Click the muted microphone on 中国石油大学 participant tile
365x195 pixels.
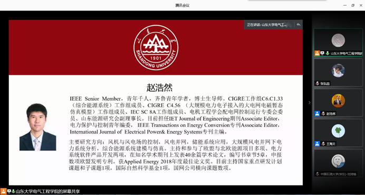(318, 174)
